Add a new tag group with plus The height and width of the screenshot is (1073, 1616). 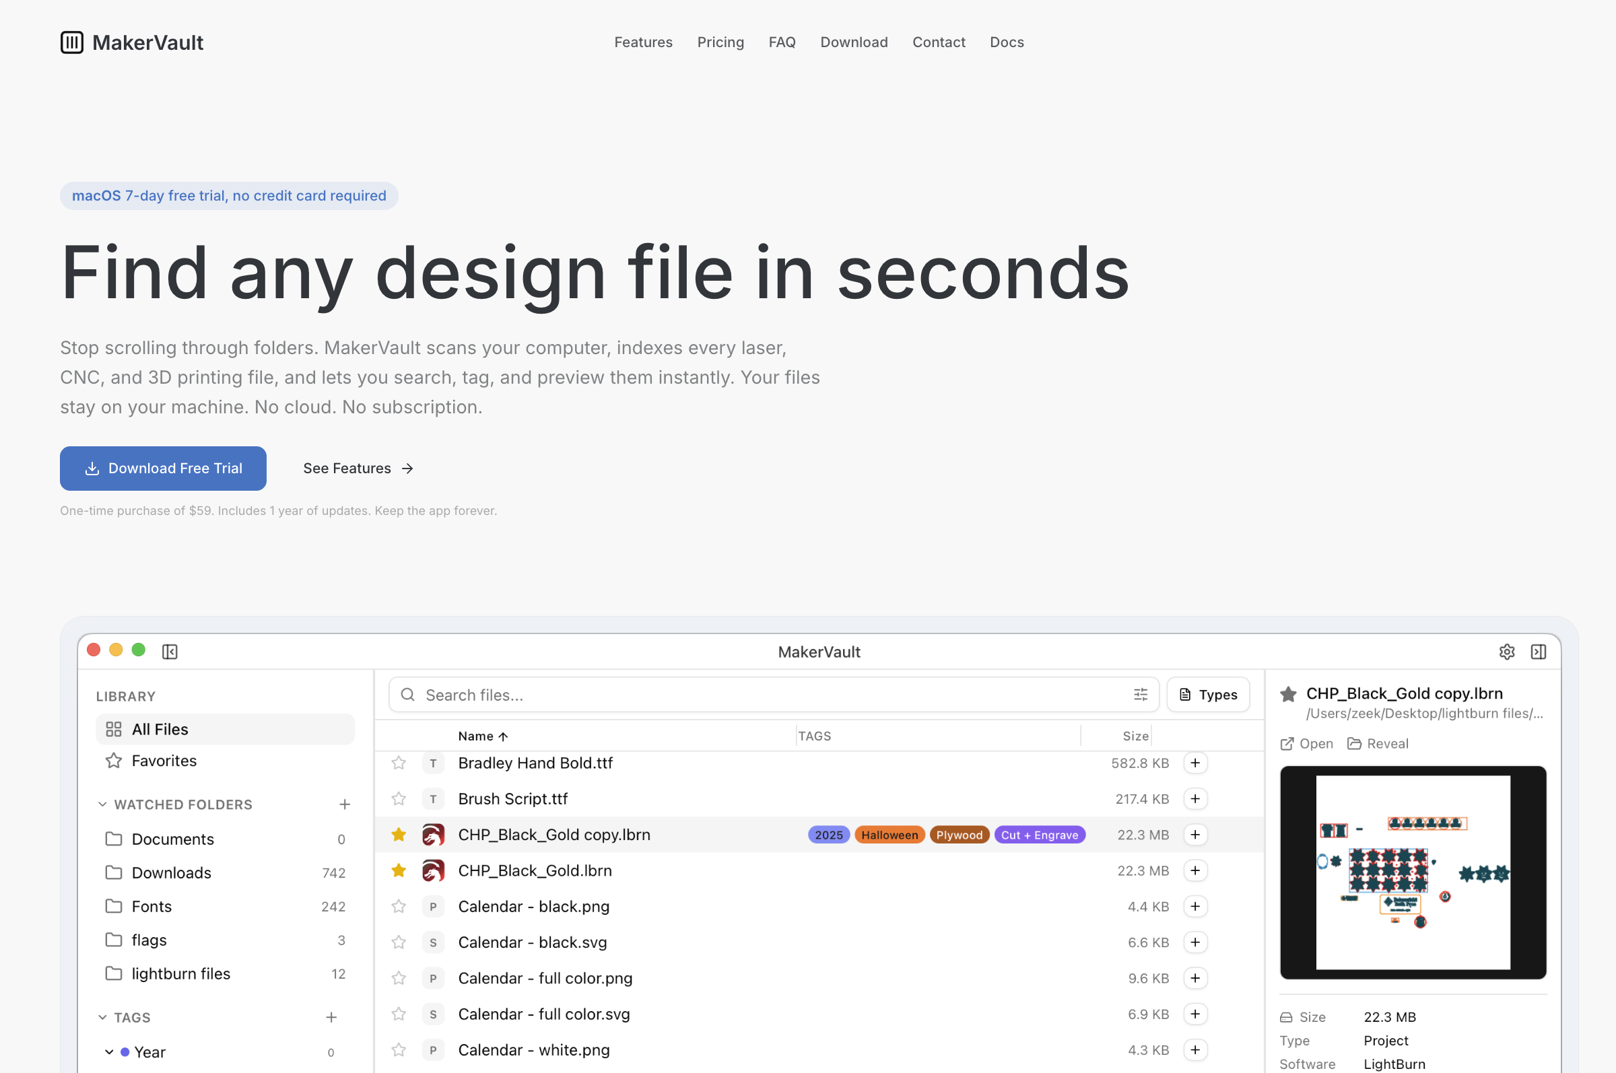331,1018
